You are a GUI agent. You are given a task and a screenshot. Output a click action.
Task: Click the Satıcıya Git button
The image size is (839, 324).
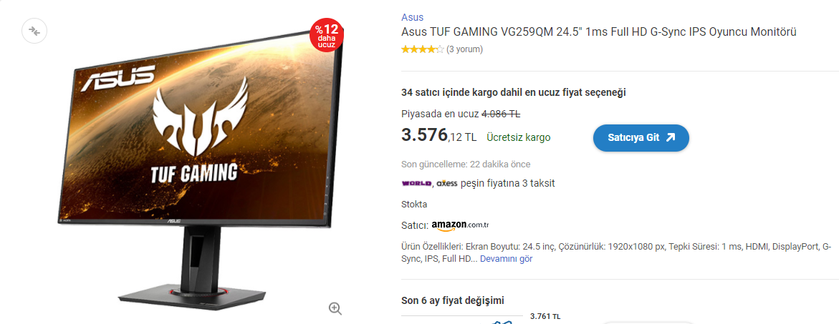coord(641,138)
